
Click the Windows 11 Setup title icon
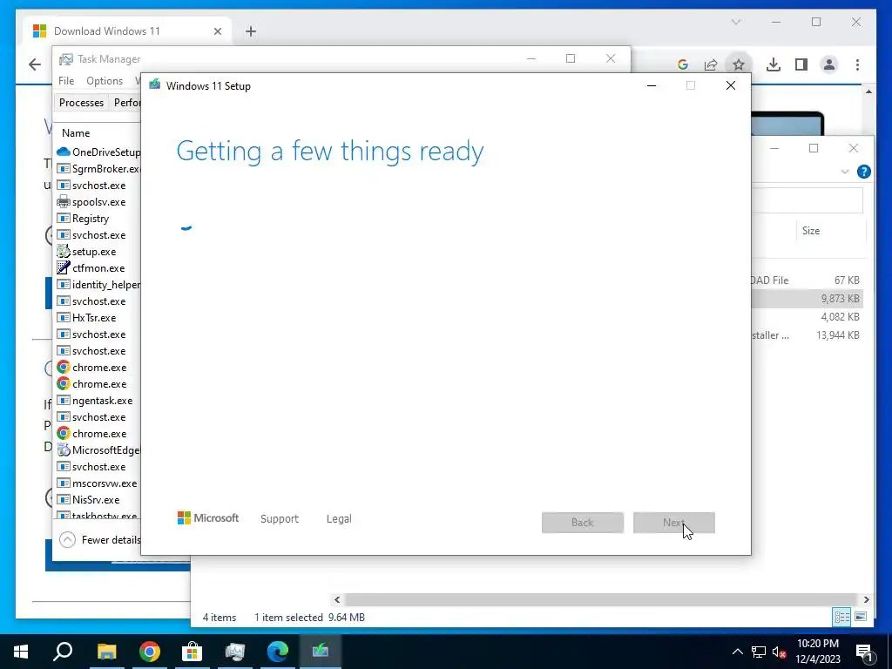pos(155,85)
